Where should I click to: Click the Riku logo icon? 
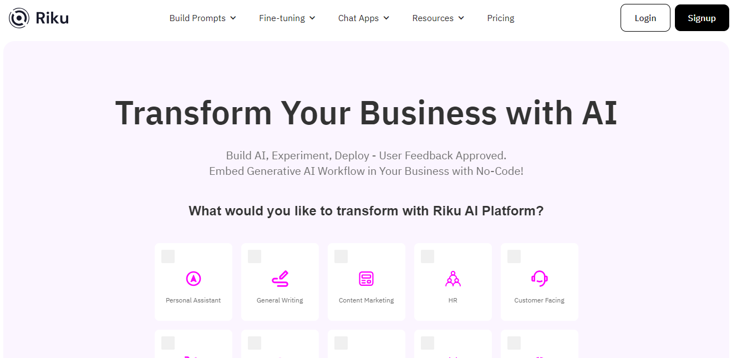pos(19,18)
